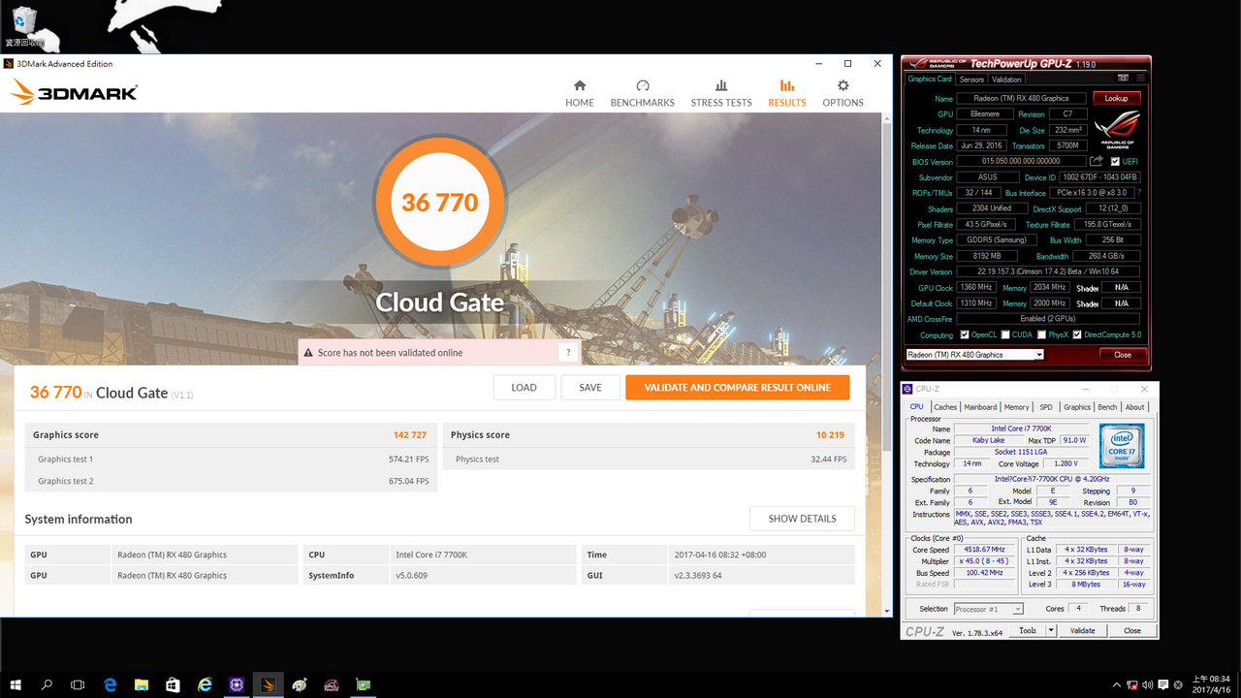Open 3DMark OPTIONS gear
The width and height of the screenshot is (1241, 698).
[843, 93]
